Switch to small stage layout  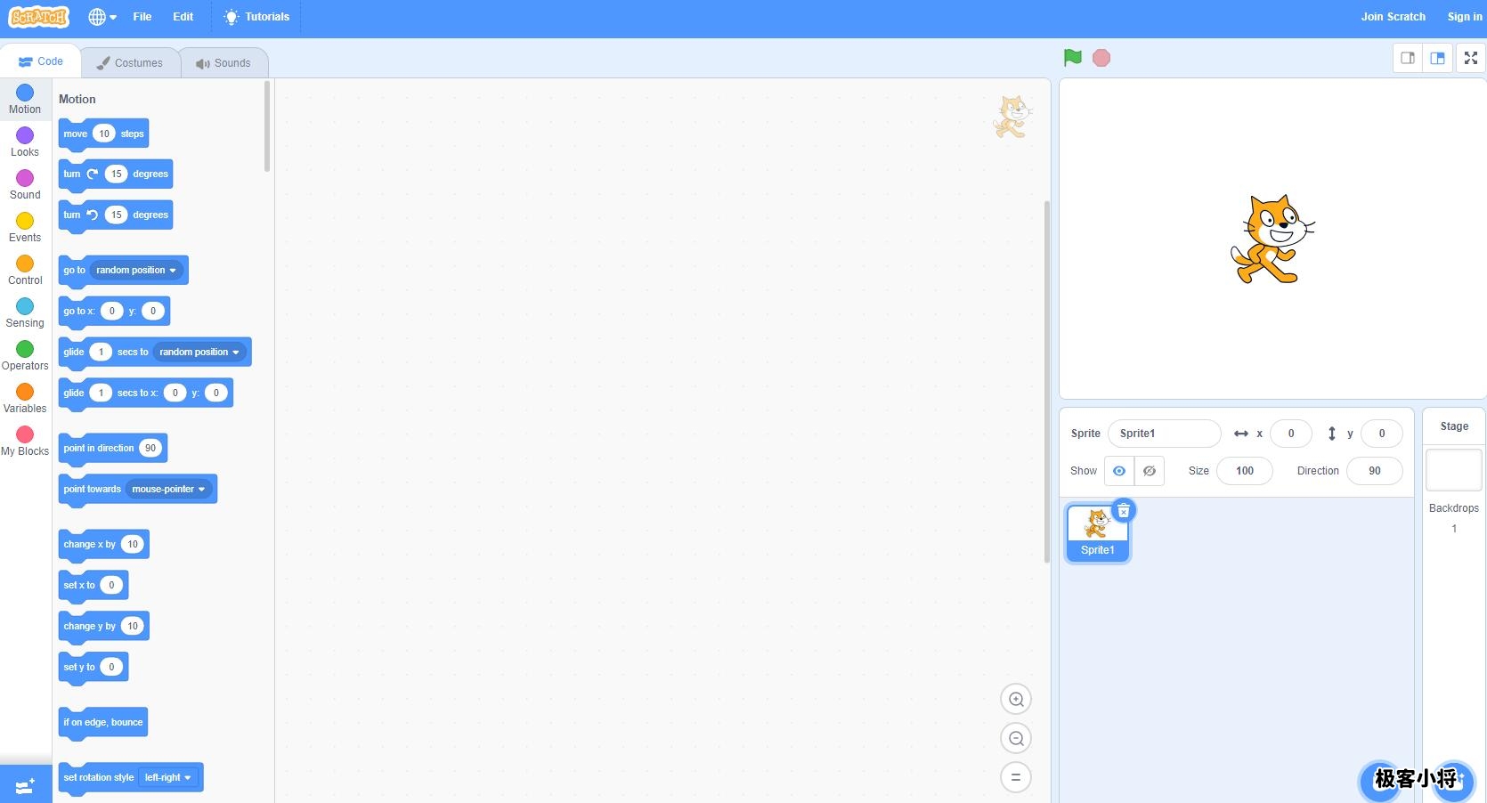1408,59
